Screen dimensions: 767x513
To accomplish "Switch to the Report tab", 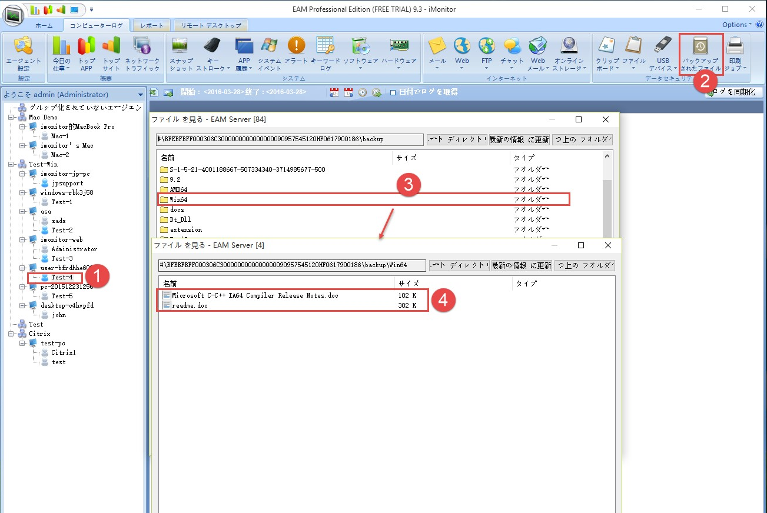I will (152, 26).
